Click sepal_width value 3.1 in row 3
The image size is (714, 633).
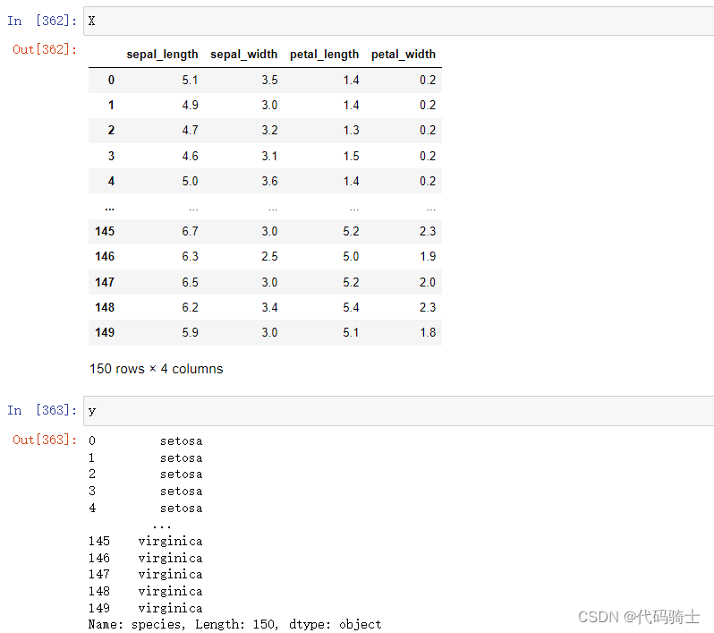[x=269, y=157]
